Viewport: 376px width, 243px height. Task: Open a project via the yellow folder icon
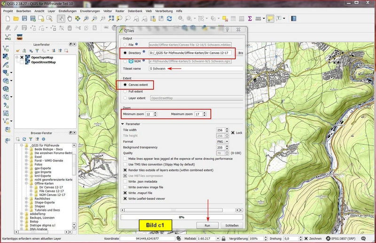pyautogui.click(x=16, y=18)
